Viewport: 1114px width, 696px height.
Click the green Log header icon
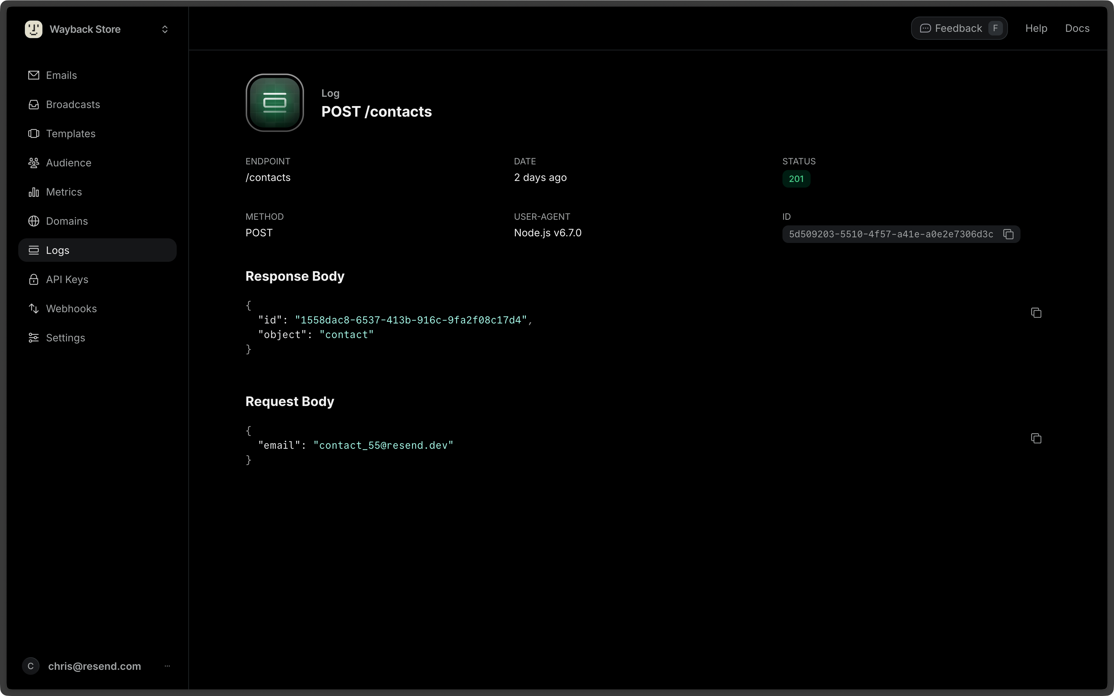(x=275, y=103)
